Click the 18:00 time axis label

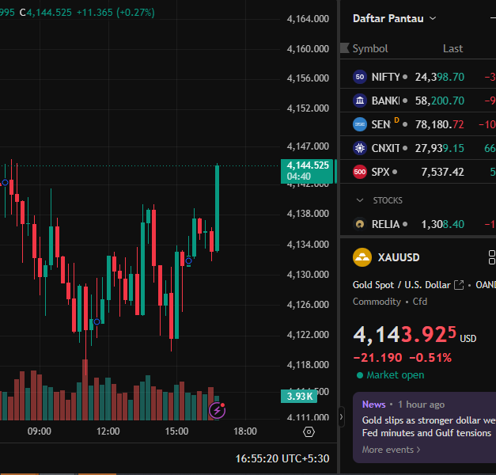click(245, 431)
